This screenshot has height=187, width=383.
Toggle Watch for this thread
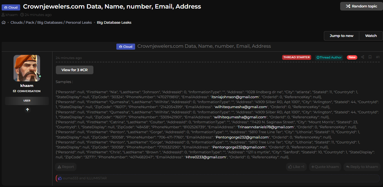371,36
